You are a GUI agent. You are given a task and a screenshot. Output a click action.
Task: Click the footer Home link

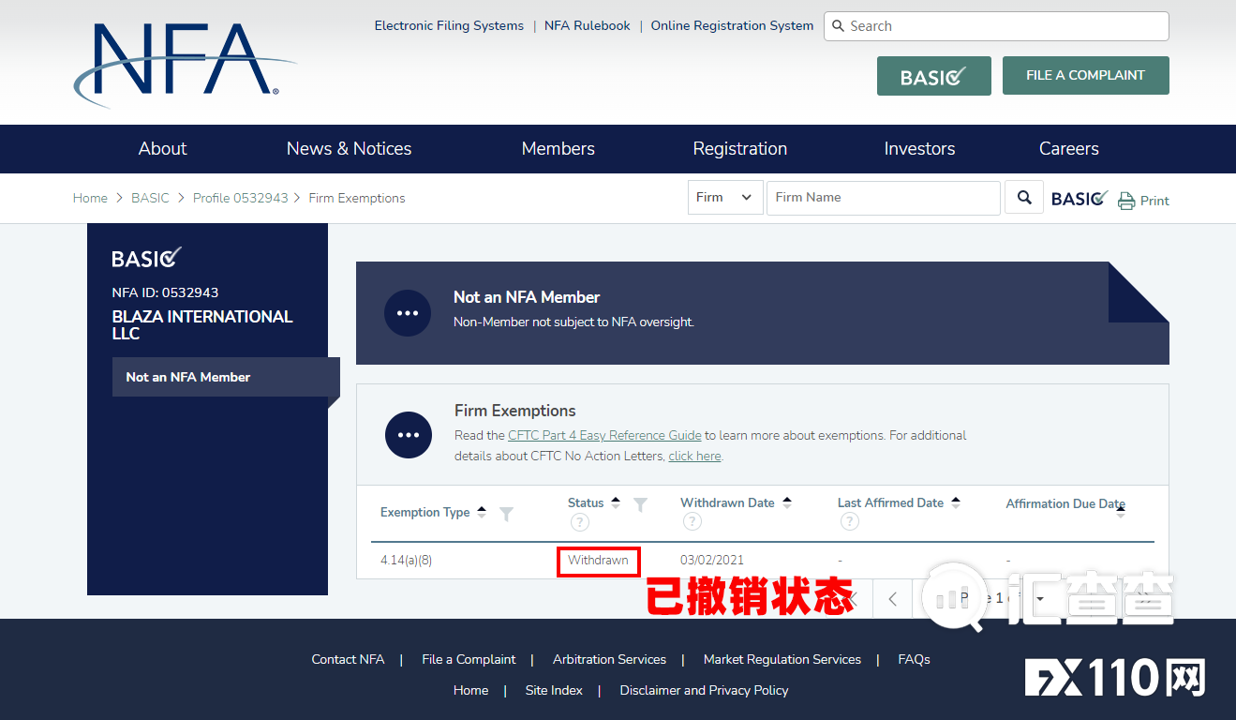[x=470, y=690]
